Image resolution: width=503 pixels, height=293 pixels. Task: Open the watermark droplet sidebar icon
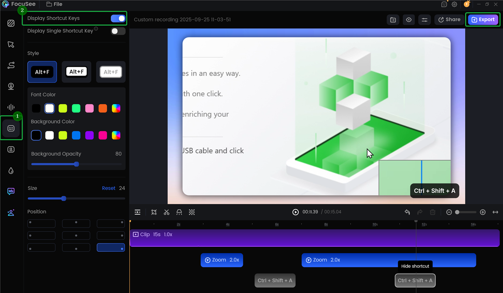tap(11, 171)
